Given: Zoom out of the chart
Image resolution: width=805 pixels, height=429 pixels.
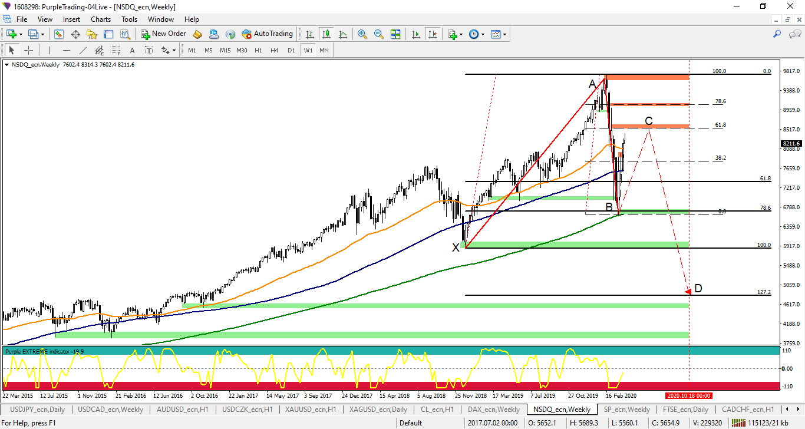Looking at the screenshot, I should point(379,34).
